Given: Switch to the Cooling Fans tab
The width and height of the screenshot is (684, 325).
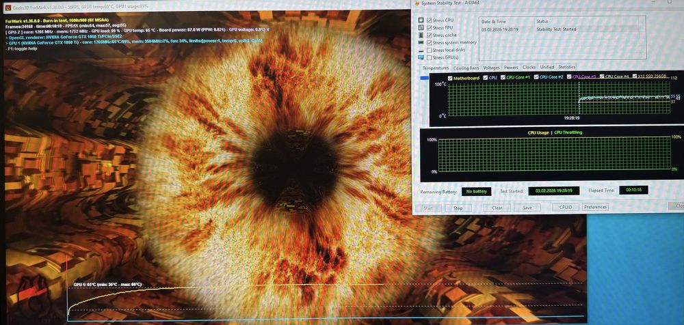Looking at the screenshot, I should [x=466, y=68].
